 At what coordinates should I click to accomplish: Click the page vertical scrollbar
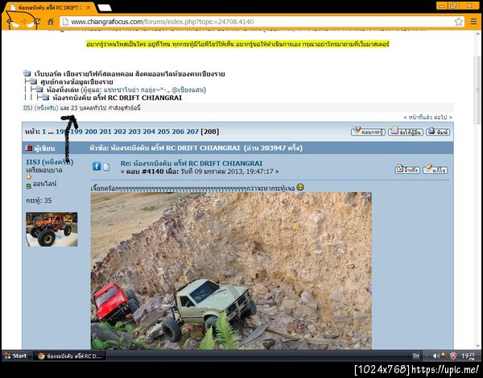tap(477, 90)
